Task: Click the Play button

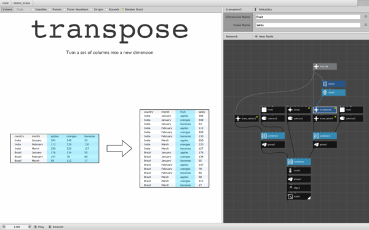Action: [x=39, y=227]
